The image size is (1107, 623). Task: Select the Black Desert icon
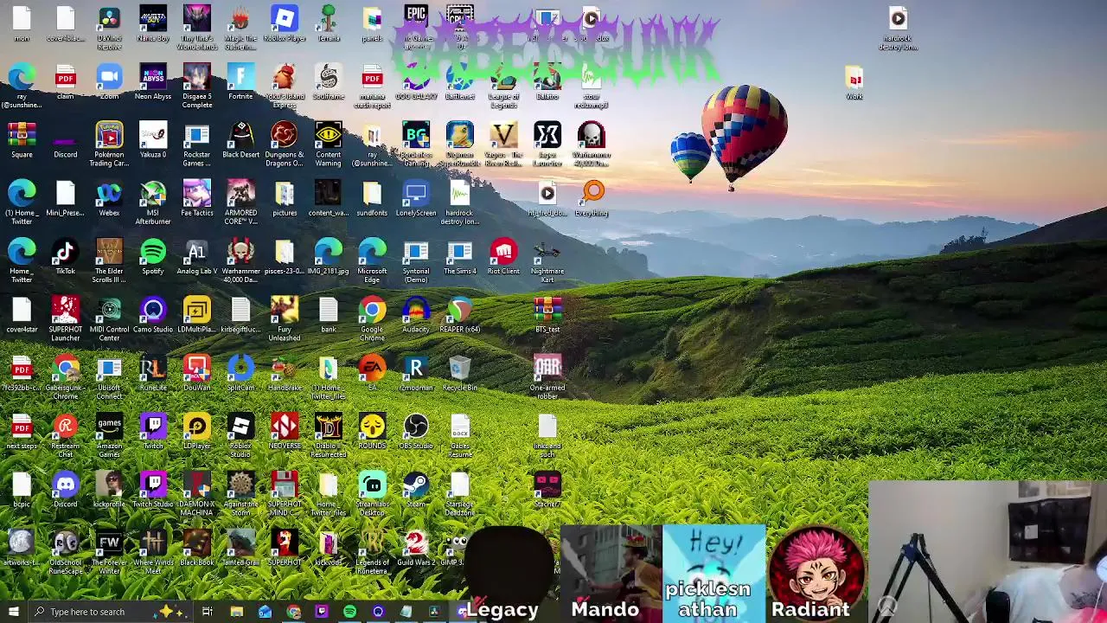coord(240,140)
